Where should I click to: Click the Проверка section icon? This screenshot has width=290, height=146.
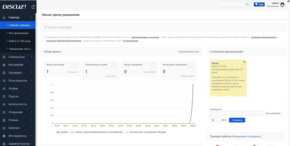[4, 73]
